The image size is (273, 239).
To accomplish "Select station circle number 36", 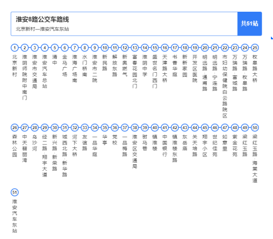I will [x=115, y=128].
